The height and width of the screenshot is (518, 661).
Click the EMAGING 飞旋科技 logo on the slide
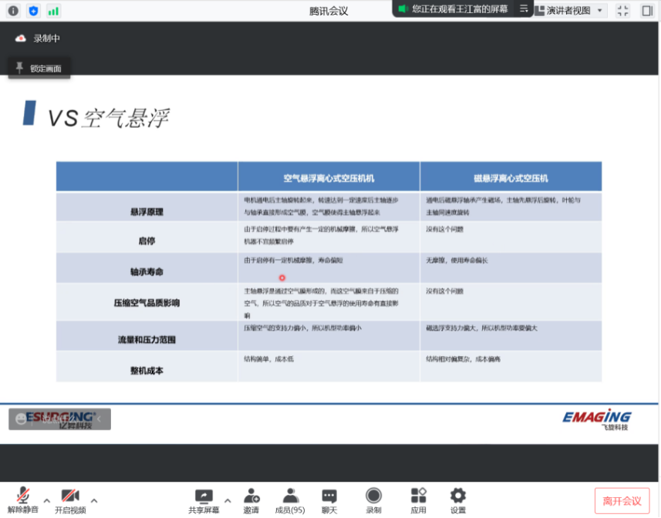(596, 419)
